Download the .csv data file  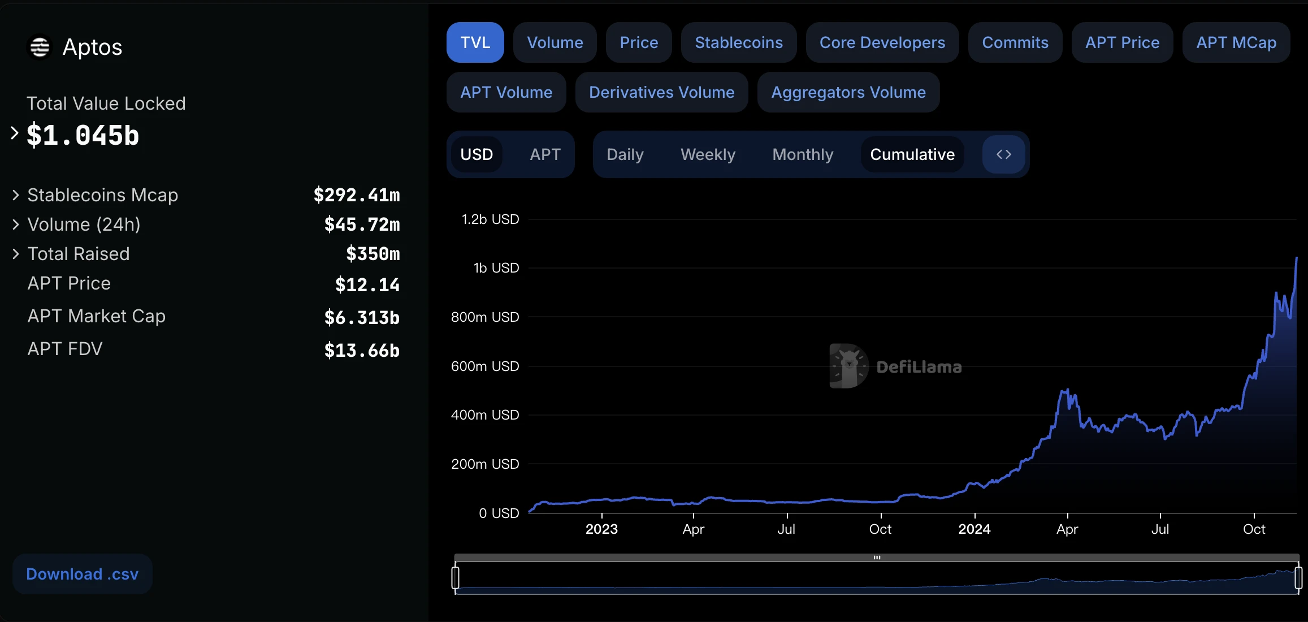[x=83, y=574]
